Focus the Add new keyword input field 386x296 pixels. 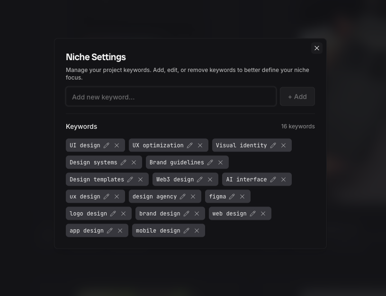tap(171, 97)
